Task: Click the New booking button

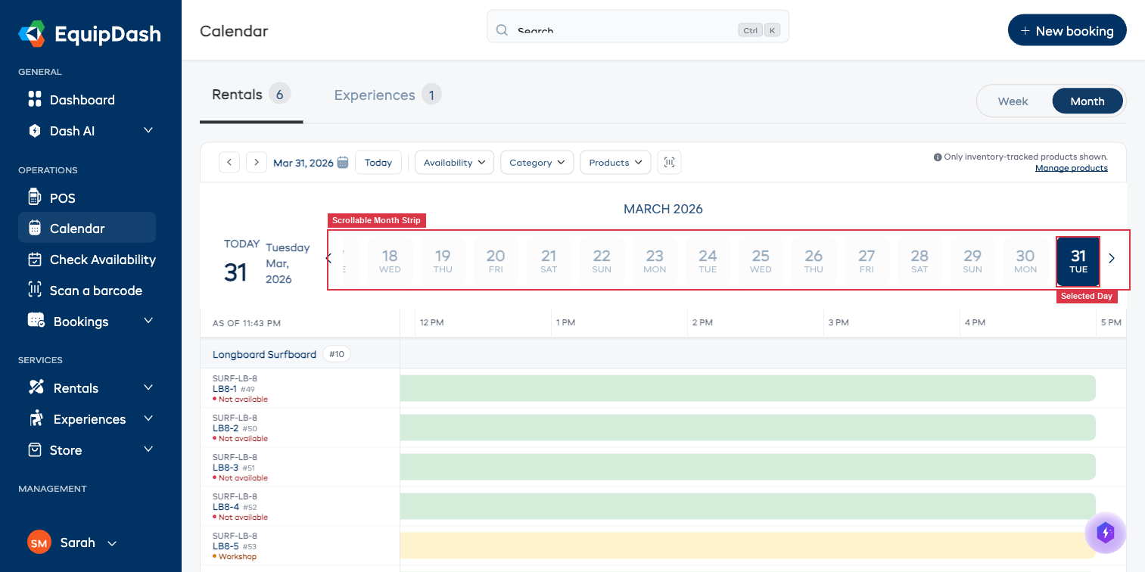Action: pos(1067,30)
